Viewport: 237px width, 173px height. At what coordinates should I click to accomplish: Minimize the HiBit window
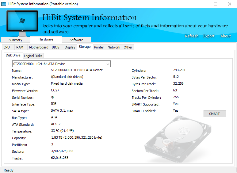202,4
